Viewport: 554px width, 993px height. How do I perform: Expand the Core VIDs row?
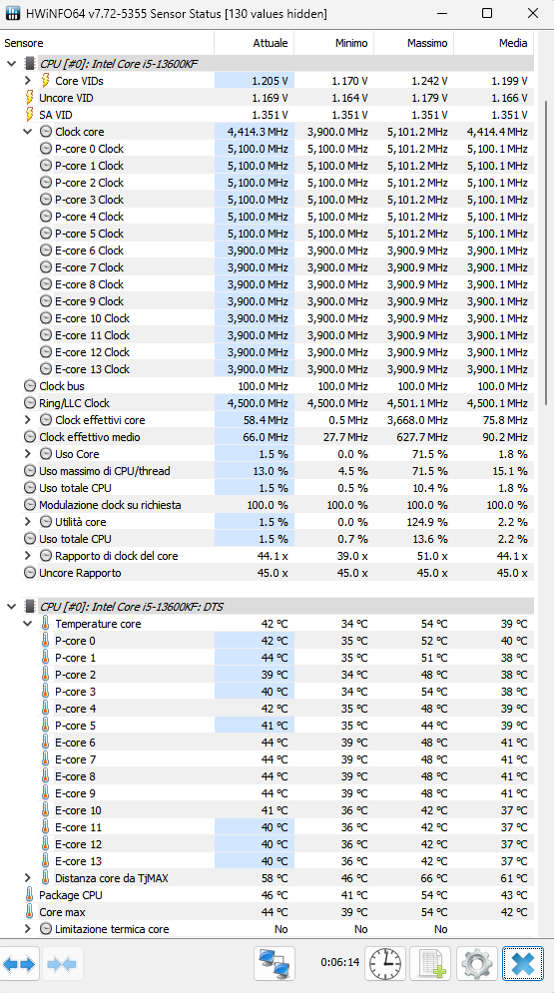tap(27, 81)
